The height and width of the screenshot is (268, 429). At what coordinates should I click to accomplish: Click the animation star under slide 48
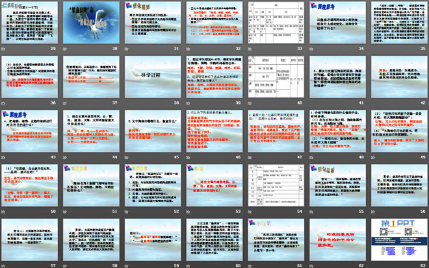point(311,158)
